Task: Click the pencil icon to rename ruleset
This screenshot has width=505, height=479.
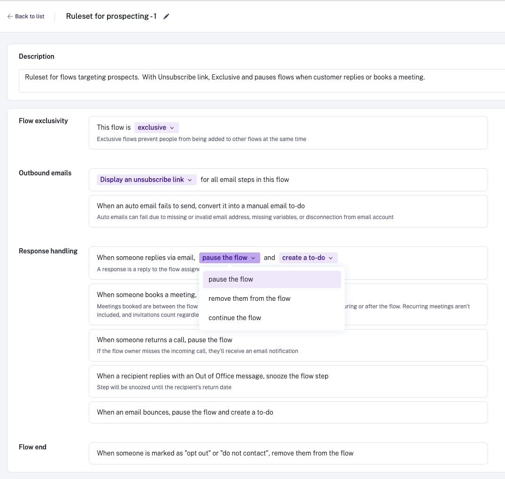Action: (166, 16)
